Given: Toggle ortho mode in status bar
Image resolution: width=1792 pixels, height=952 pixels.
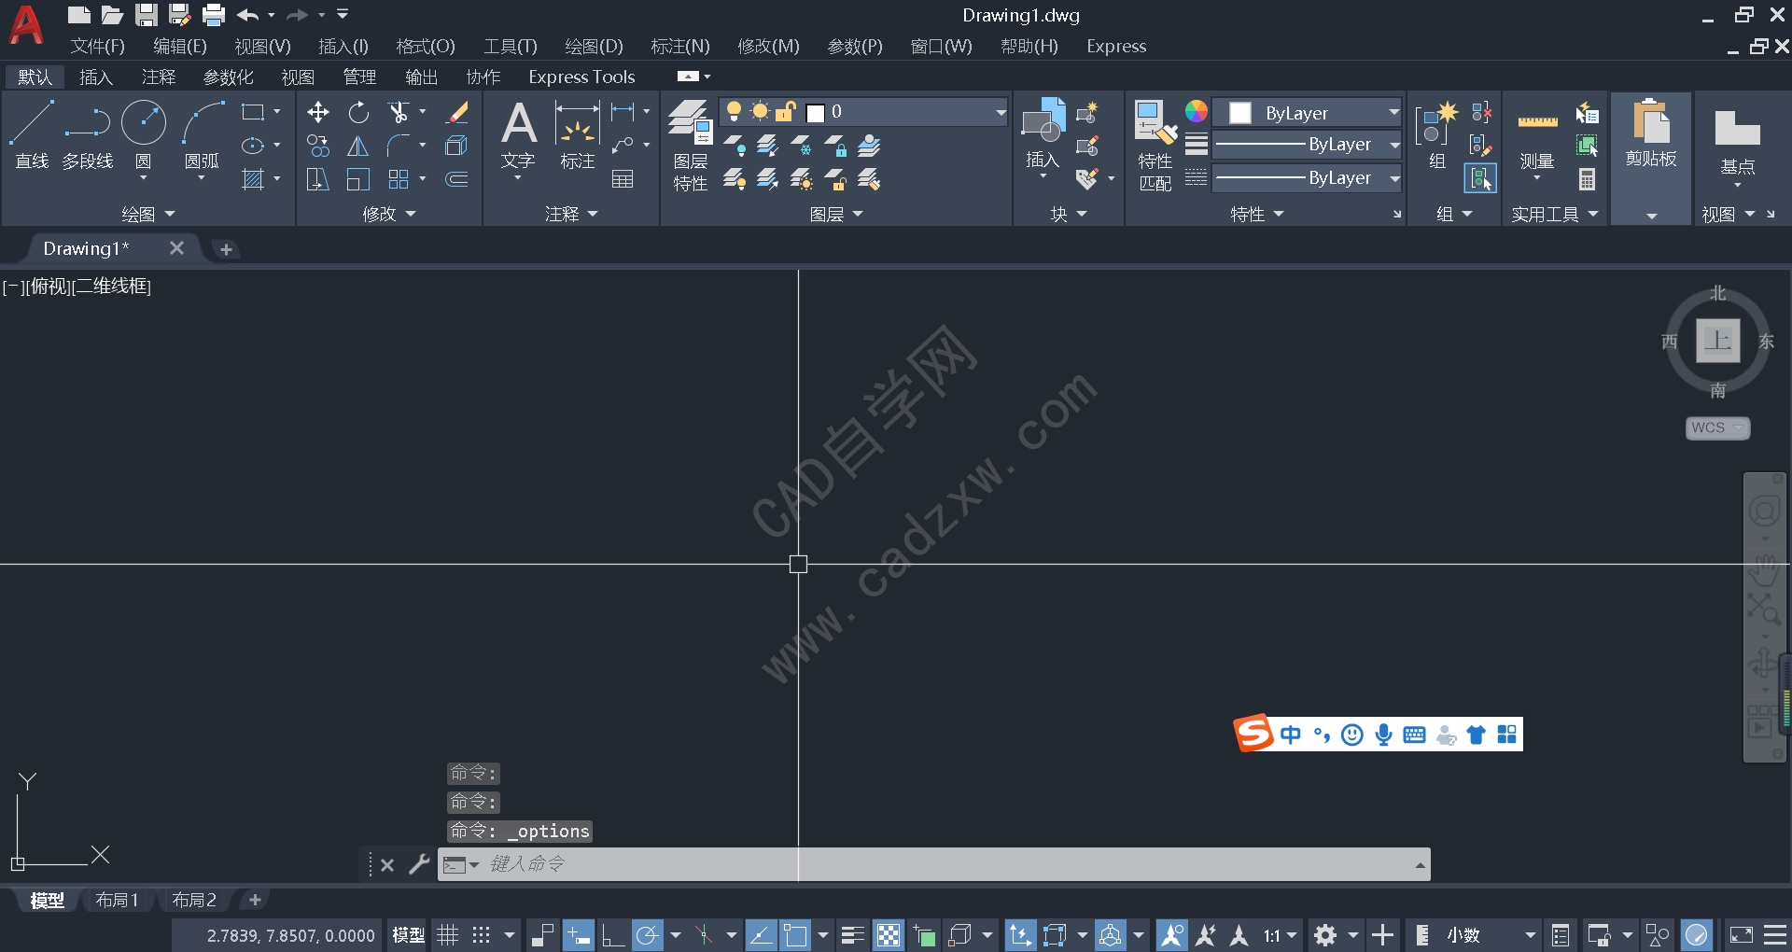Looking at the screenshot, I should pos(613,935).
